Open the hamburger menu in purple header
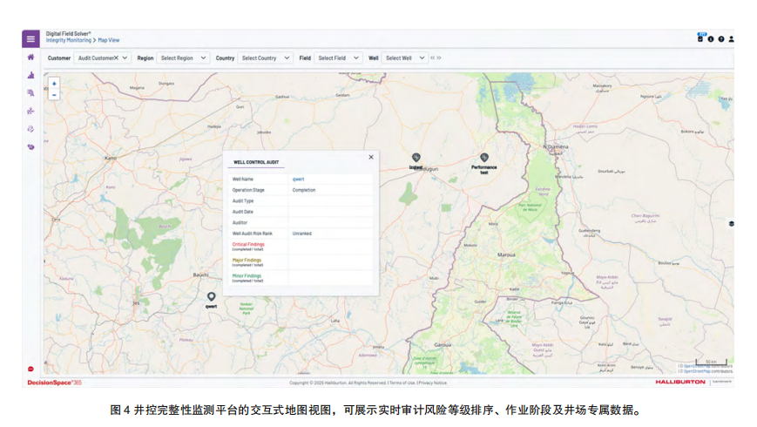The width and height of the screenshot is (757, 427). point(30,39)
